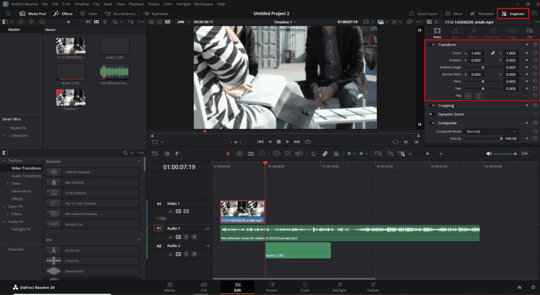Toggle the Inspector panel
The height and width of the screenshot is (295, 540).
pos(513,14)
